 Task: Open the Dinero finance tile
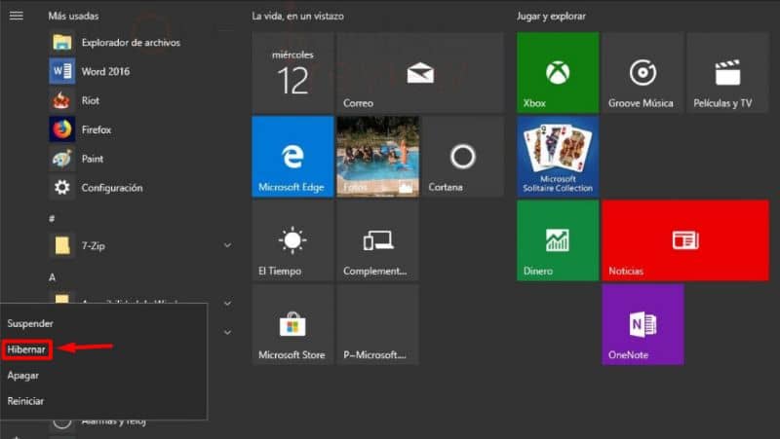pyautogui.click(x=558, y=240)
